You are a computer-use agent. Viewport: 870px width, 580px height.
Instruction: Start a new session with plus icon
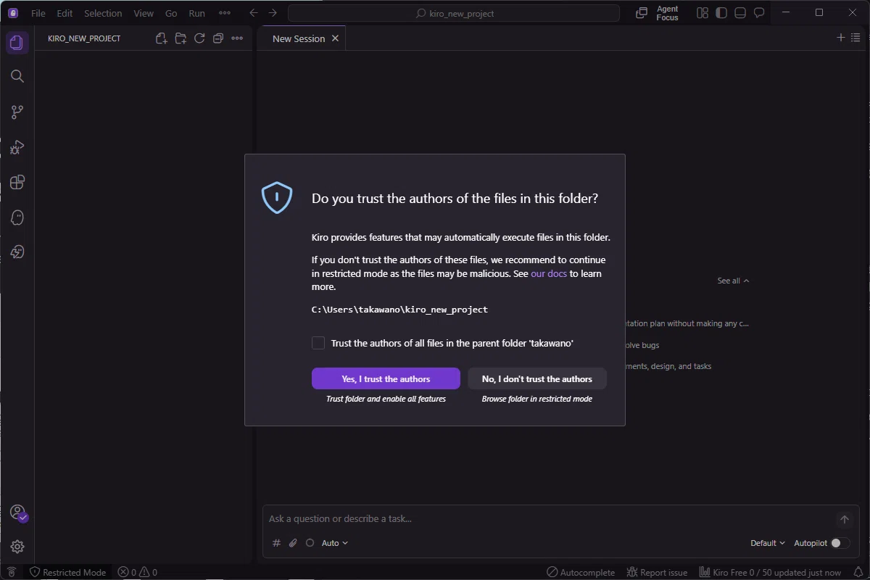point(841,38)
